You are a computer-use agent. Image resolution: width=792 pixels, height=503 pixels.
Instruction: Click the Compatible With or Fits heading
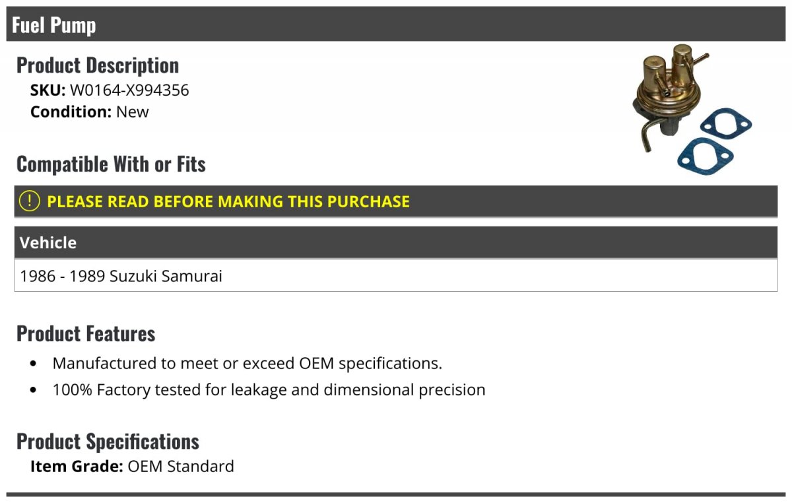tap(111, 164)
